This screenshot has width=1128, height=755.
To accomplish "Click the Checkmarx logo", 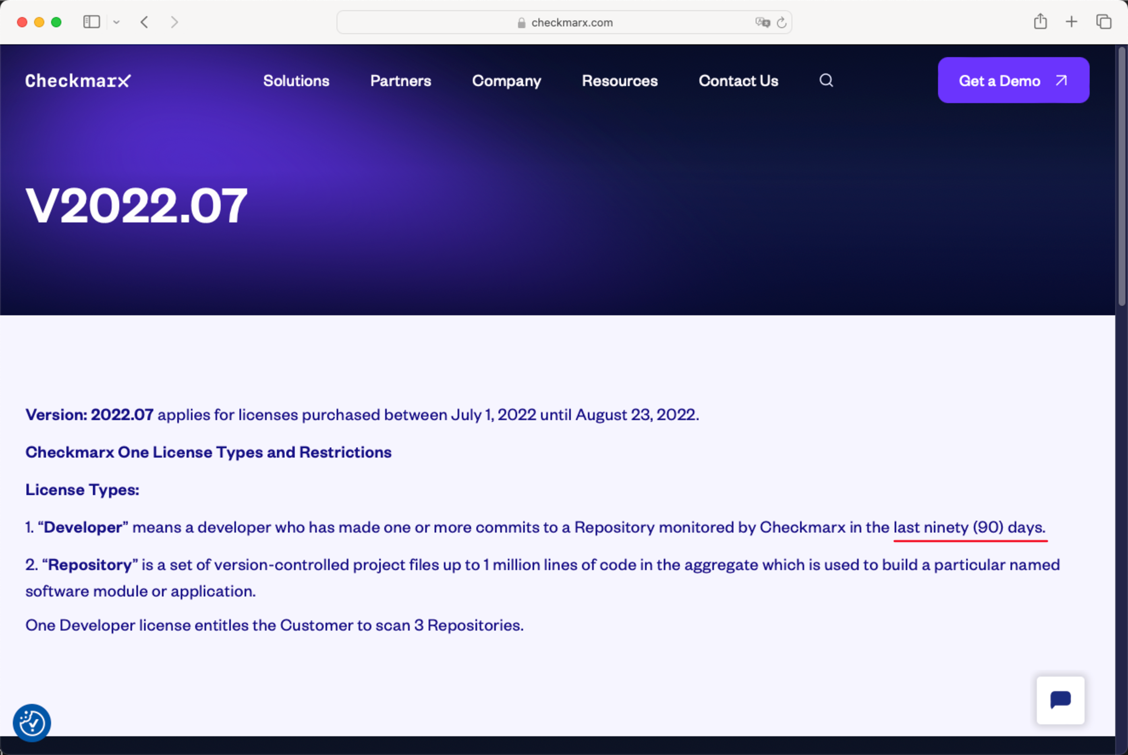I will pyautogui.click(x=78, y=81).
